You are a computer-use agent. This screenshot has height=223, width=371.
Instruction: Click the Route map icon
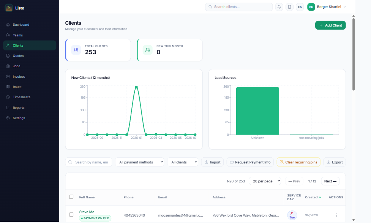coord(8,87)
